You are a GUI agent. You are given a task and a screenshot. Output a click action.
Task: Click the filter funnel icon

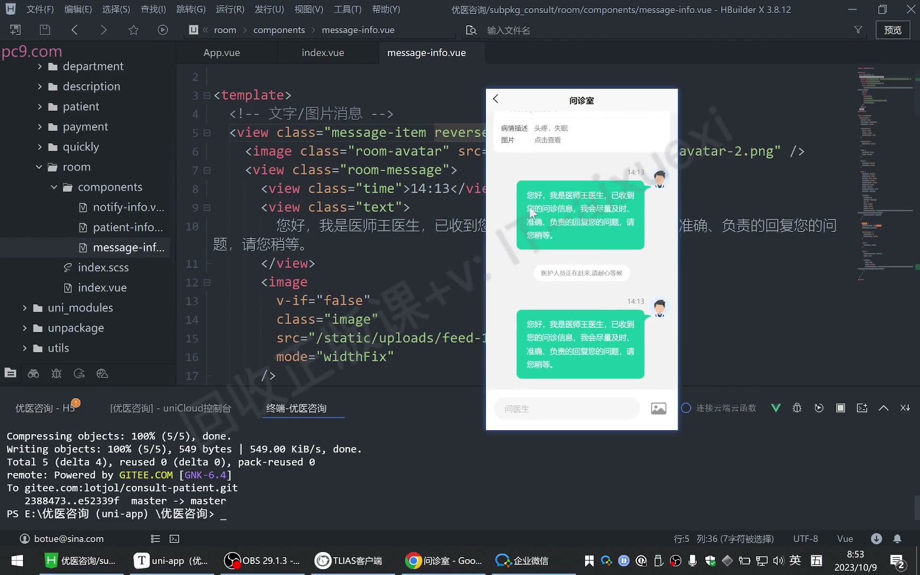tap(858, 30)
